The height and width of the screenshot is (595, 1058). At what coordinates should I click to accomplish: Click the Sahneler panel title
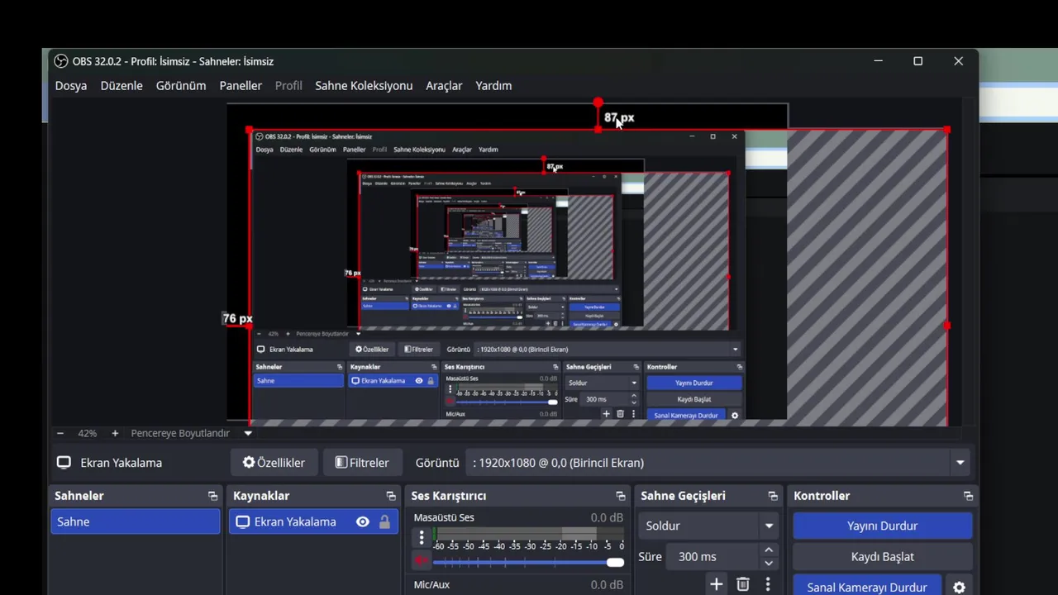click(79, 496)
